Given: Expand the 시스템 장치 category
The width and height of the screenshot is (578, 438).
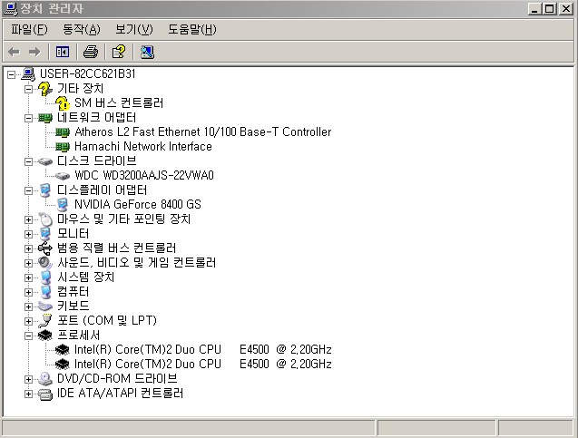Looking at the screenshot, I should click(28, 277).
